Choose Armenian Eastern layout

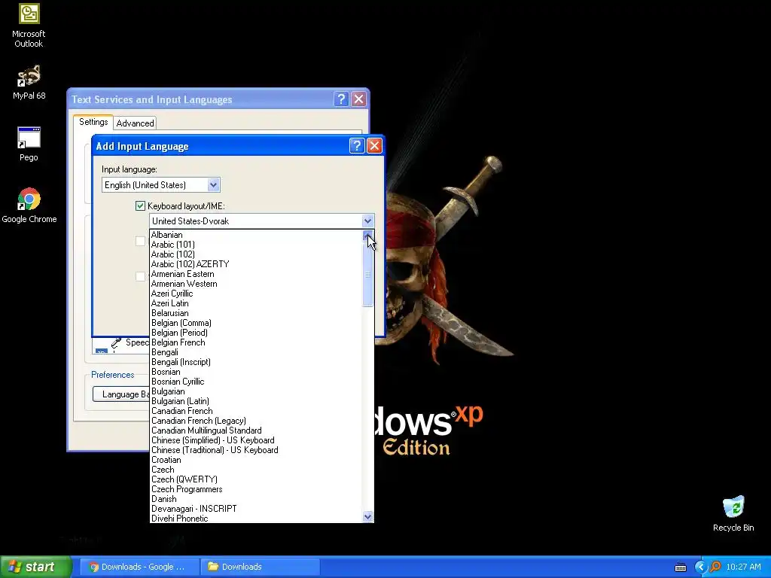256,274
